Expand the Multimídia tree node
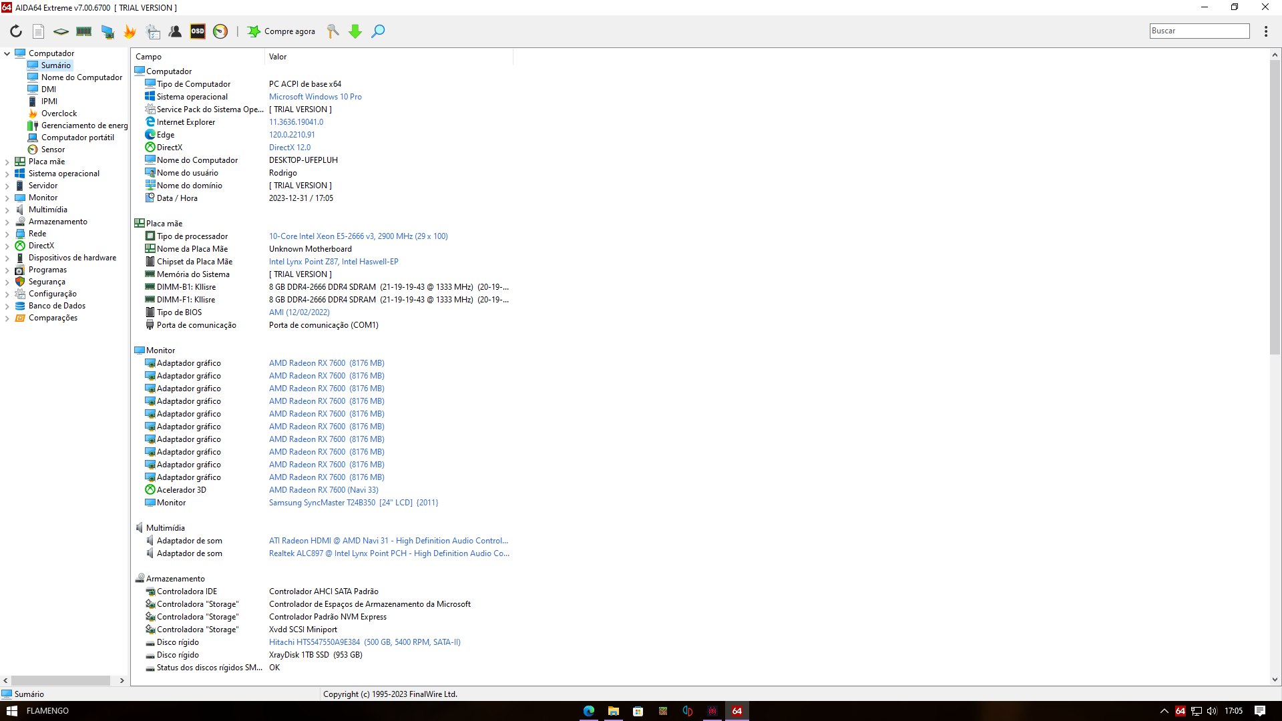This screenshot has height=721, width=1282. 7,210
